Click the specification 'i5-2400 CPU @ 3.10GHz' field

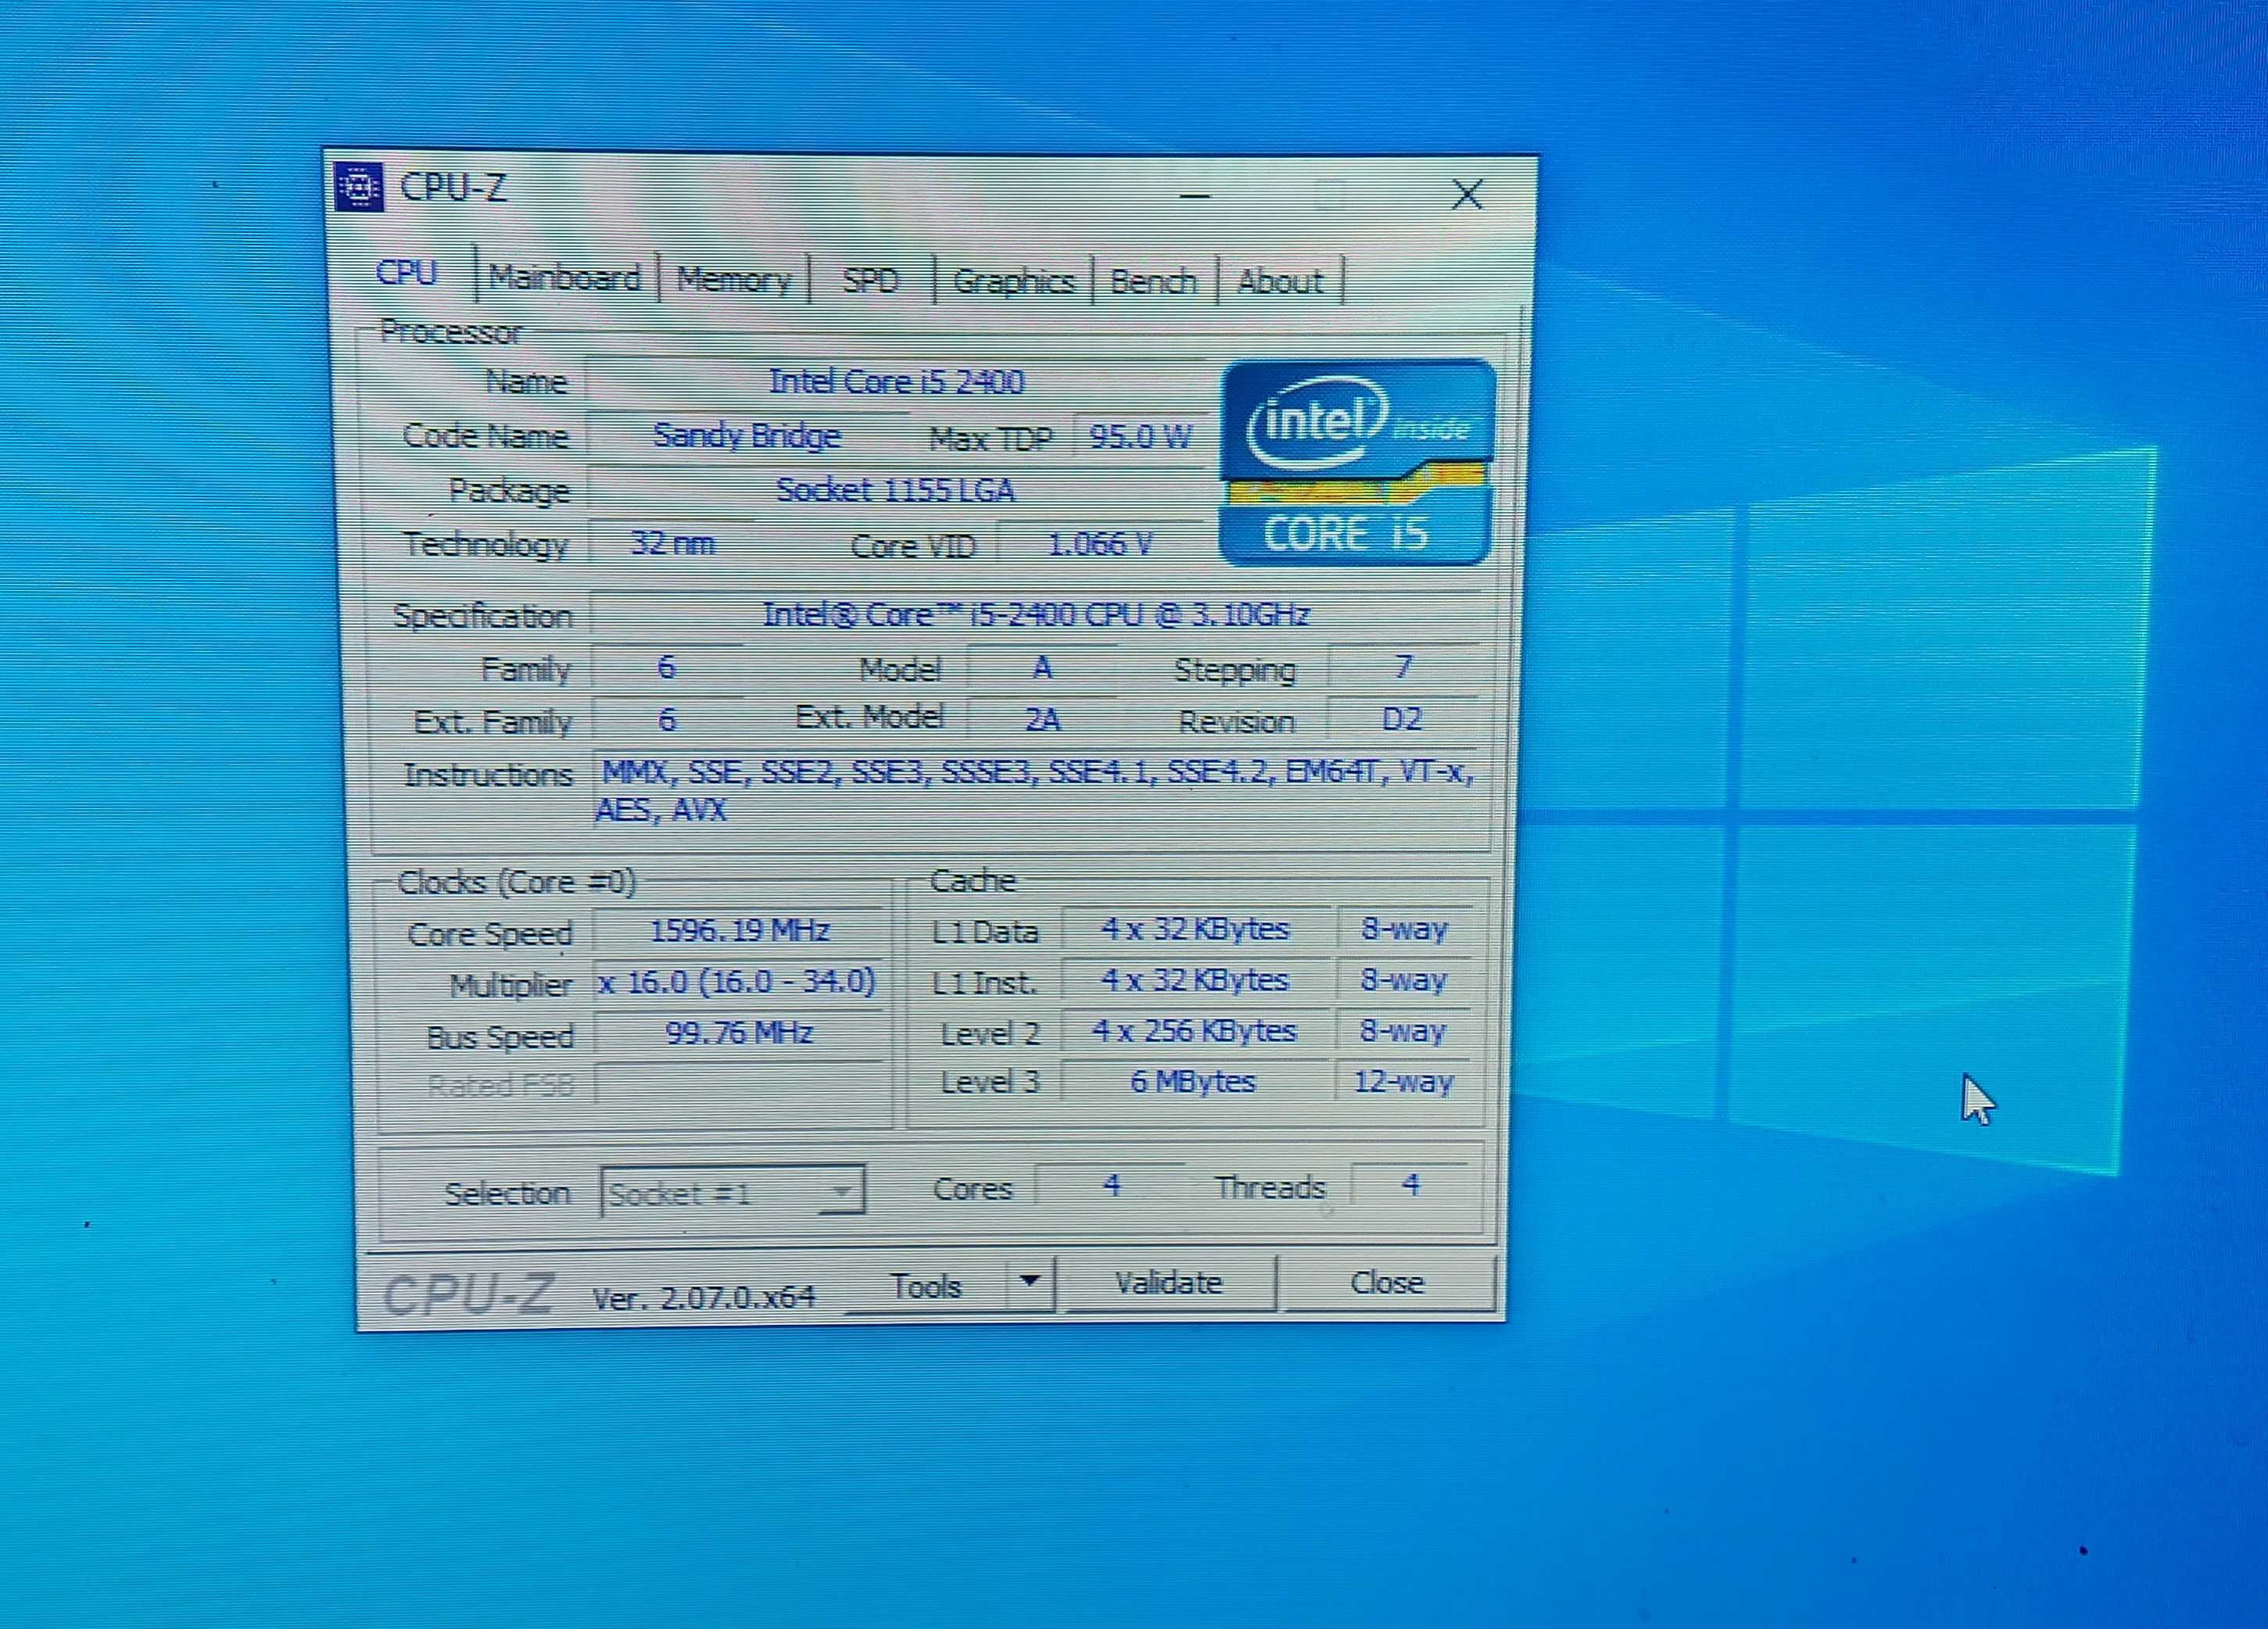(1036, 614)
